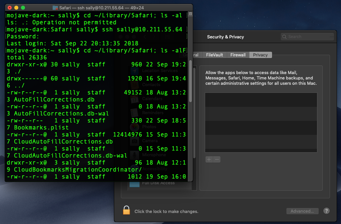This screenshot has height=224, width=341.
Task: Select the Privacy tab
Action: pyautogui.click(x=260, y=55)
